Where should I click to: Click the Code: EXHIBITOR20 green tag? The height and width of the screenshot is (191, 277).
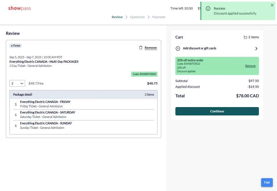144,74
